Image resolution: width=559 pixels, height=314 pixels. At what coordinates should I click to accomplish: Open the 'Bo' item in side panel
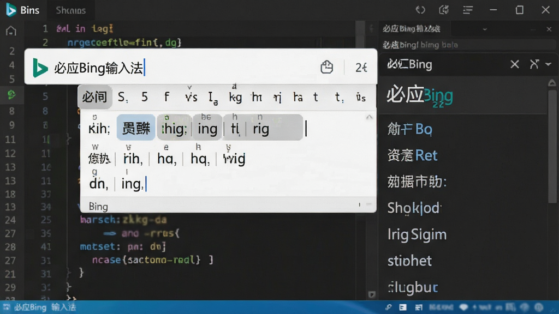click(x=409, y=129)
